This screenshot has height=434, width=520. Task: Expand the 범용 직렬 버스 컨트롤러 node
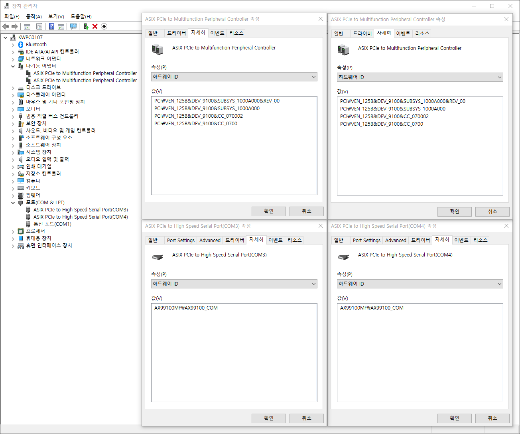tap(13, 116)
